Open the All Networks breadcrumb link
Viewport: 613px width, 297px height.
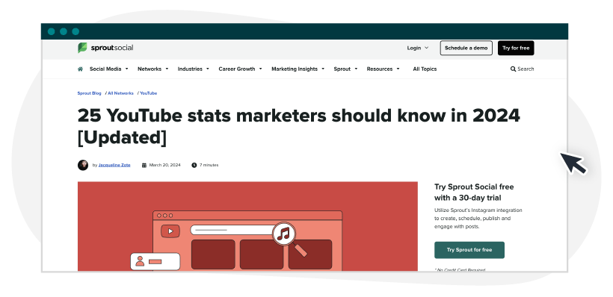120,93
